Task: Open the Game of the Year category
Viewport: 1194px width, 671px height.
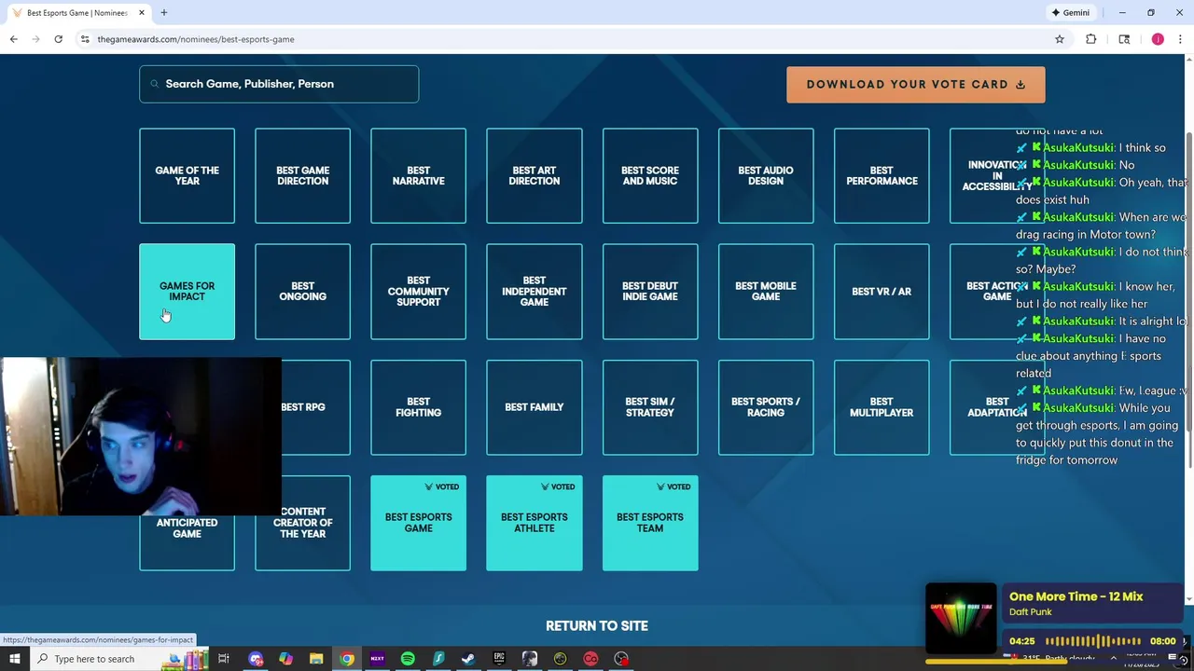Action: click(x=187, y=176)
